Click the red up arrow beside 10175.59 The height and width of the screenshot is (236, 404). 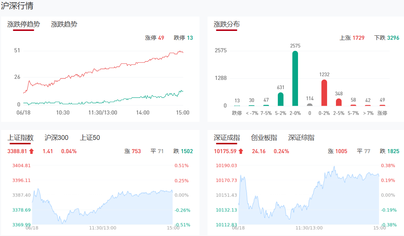(241, 151)
